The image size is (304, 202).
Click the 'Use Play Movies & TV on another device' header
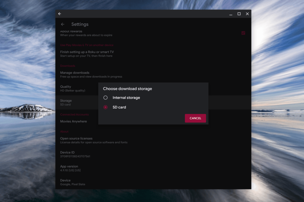click(x=87, y=45)
